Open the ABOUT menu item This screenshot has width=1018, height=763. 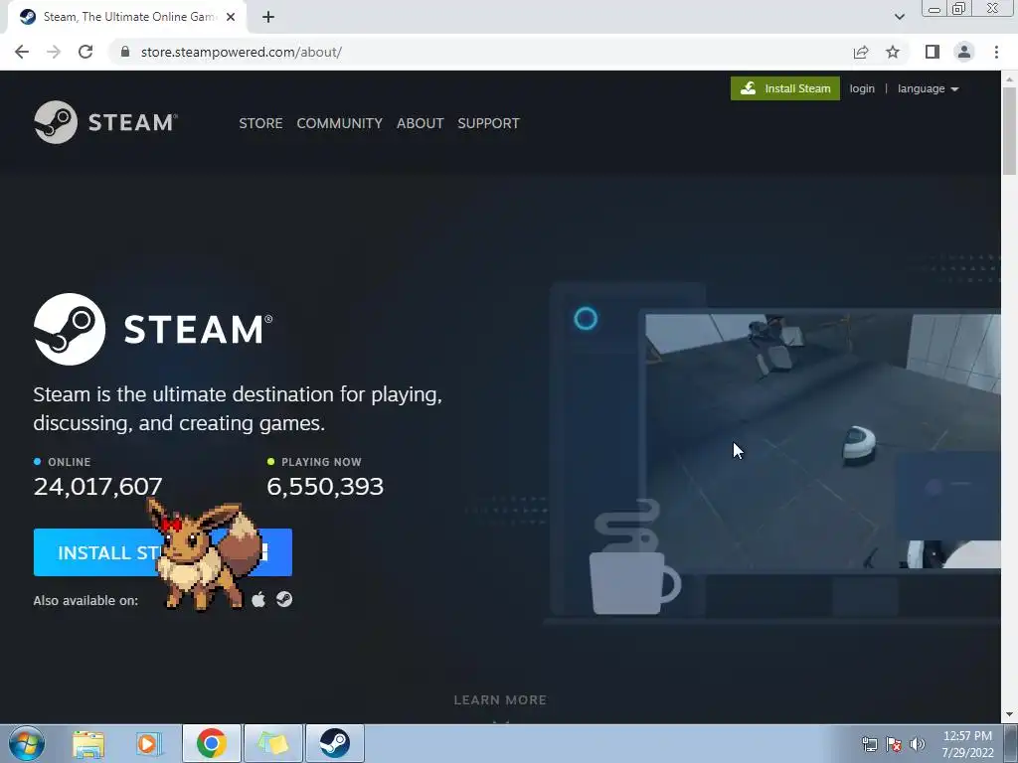421,123
